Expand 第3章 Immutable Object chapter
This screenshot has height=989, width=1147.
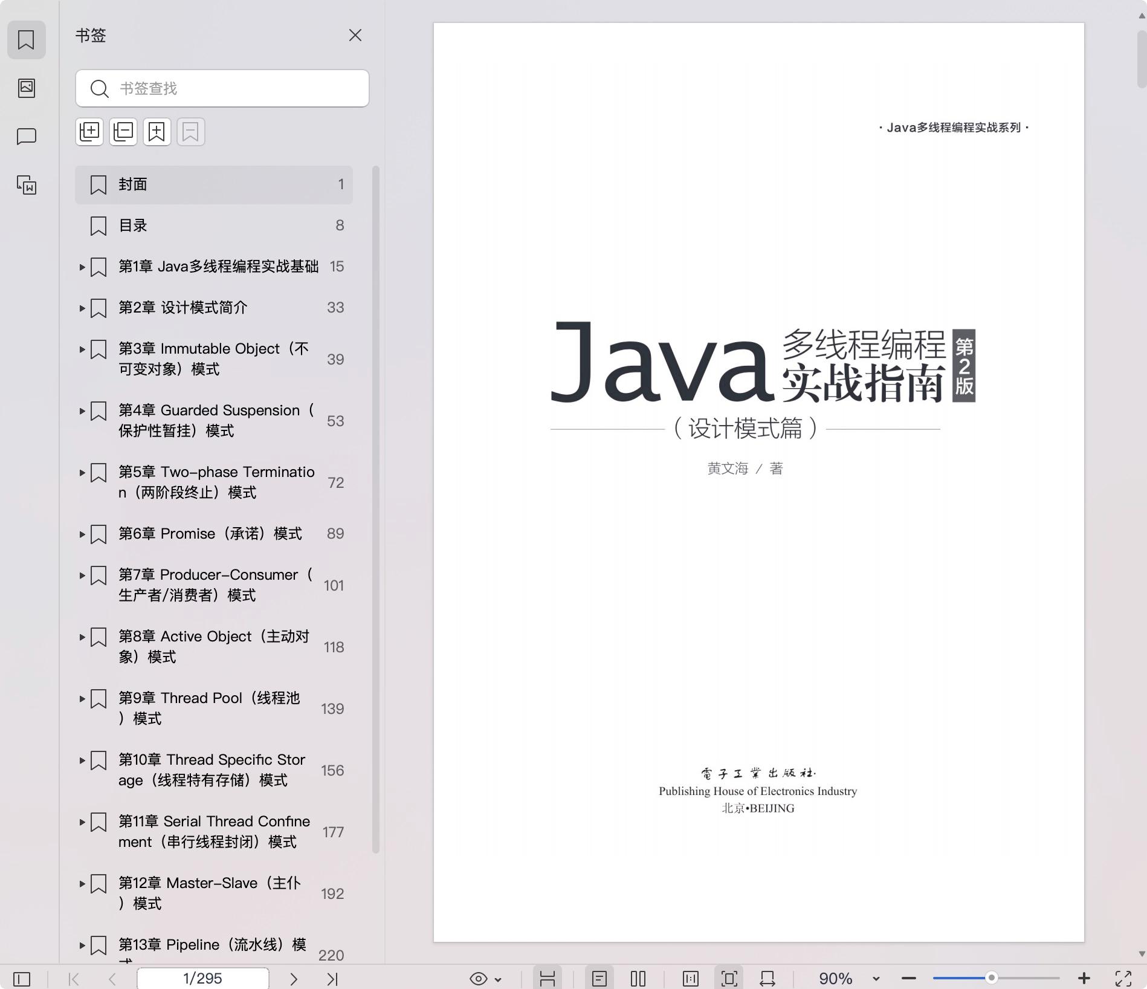(x=82, y=349)
